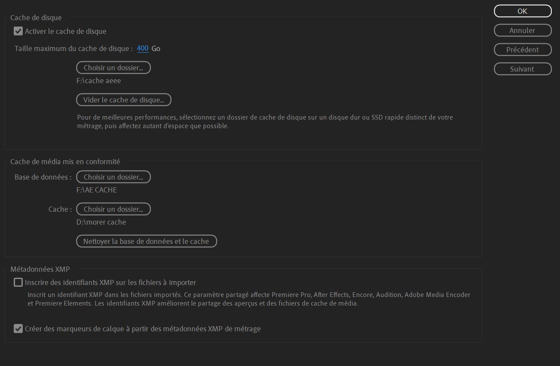Click Nettoyer la base de données et le cache
This screenshot has height=366, width=560.
(146, 241)
